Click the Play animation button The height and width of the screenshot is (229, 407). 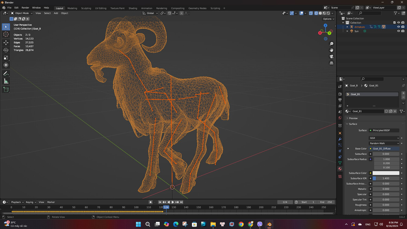[173, 202]
